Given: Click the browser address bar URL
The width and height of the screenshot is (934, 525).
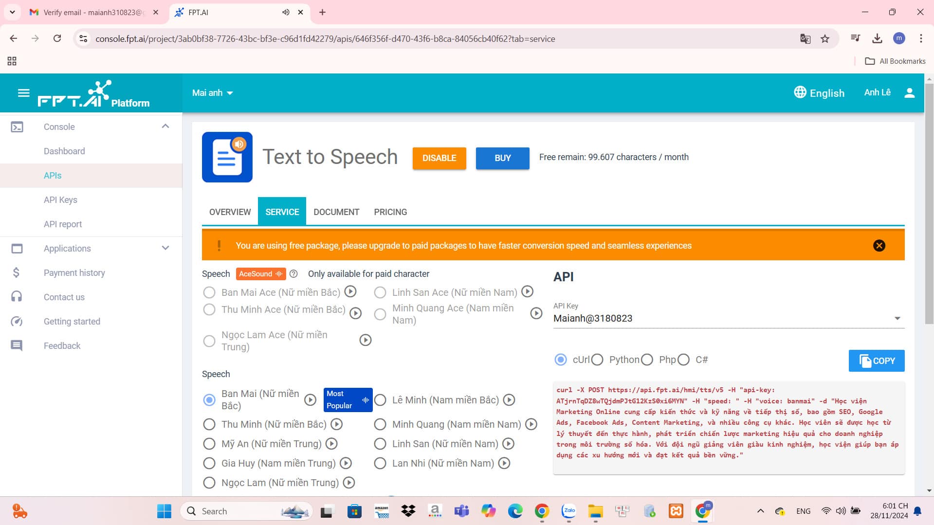Looking at the screenshot, I should click(325, 39).
